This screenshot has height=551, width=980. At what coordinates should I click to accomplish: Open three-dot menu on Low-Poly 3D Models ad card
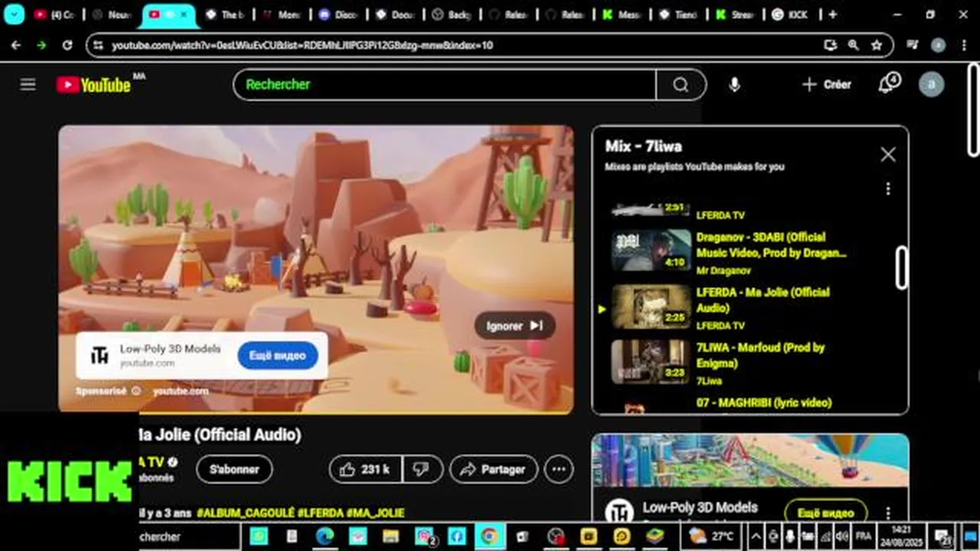coord(888,513)
